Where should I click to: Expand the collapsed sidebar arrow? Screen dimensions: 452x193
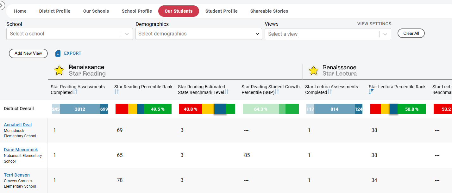(1, 5)
